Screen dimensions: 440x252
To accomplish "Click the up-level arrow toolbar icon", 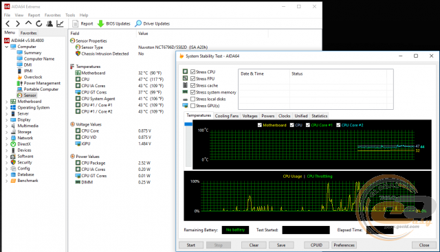I will pos(28,23).
